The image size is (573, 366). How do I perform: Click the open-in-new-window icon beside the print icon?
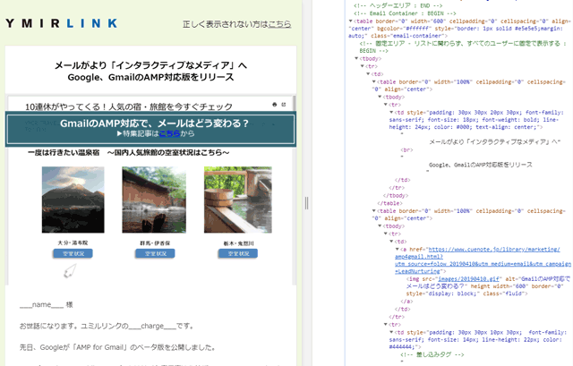284,105
